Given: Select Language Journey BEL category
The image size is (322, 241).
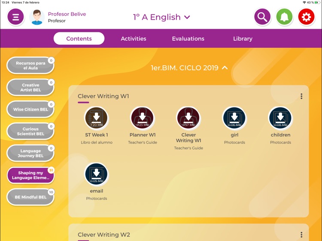Looking at the screenshot, I should [x=30, y=154].
